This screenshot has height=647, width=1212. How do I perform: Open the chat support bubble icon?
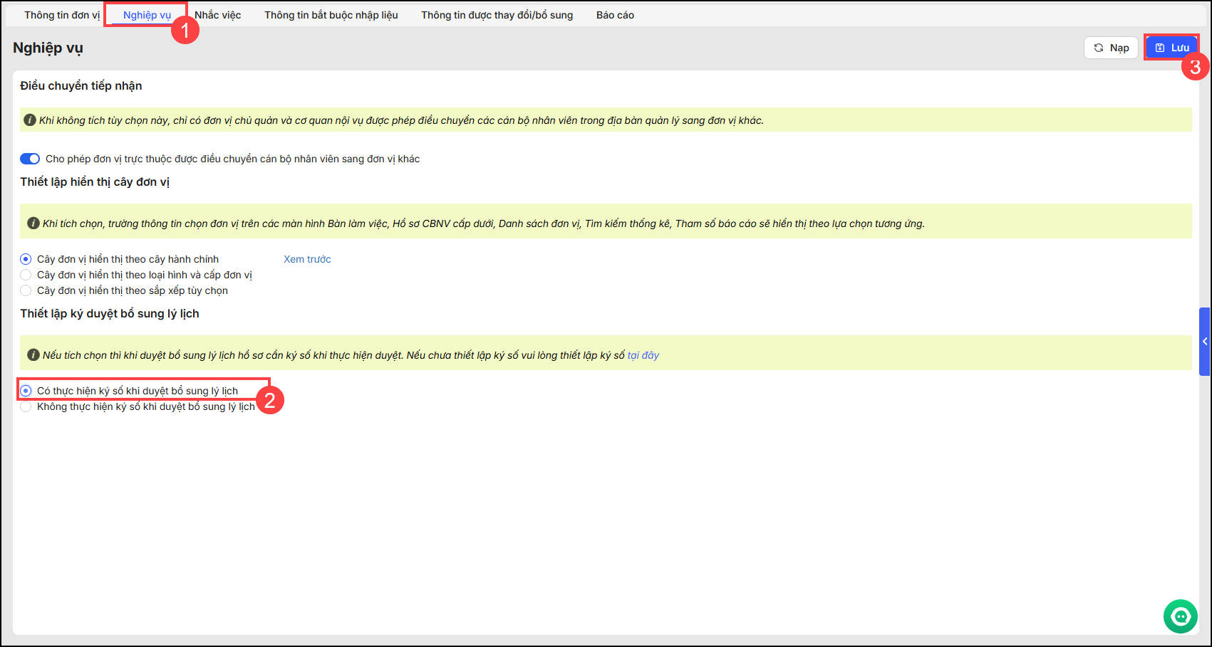pyautogui.click(x=1180, y=616)
